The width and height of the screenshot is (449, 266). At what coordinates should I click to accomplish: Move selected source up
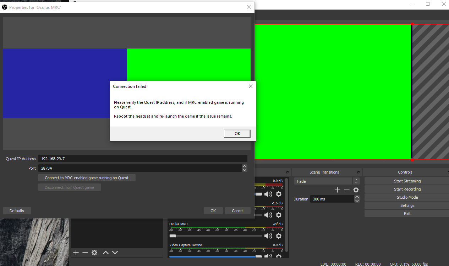105,253
